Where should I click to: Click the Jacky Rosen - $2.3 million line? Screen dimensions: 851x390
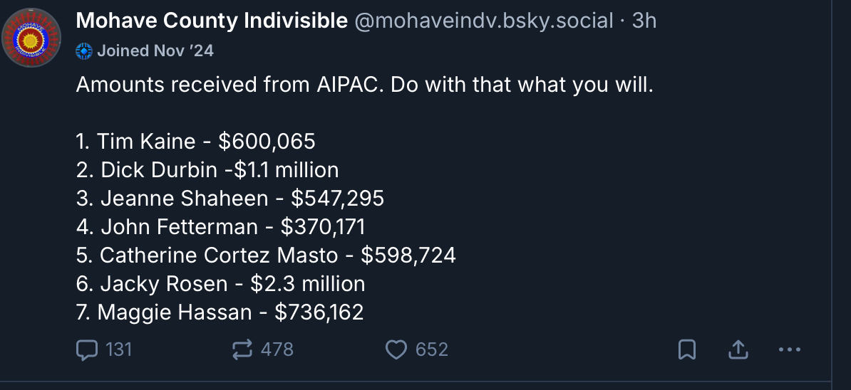220,284
